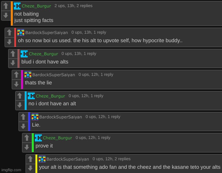Open BardockSuperSaiyan profile on 'Lie.' comment
This screenshot has width=222, height=173.
coord(61,117)
